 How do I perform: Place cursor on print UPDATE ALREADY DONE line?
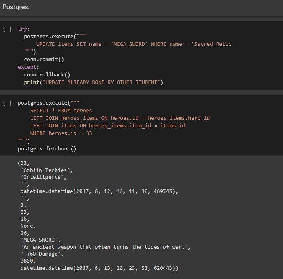coord(93,82)
